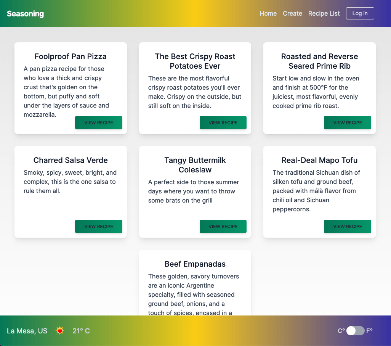View the Real-Deal Mapo Tofu recipe
Screen dimensions: 391x346
tap(348, 227)
